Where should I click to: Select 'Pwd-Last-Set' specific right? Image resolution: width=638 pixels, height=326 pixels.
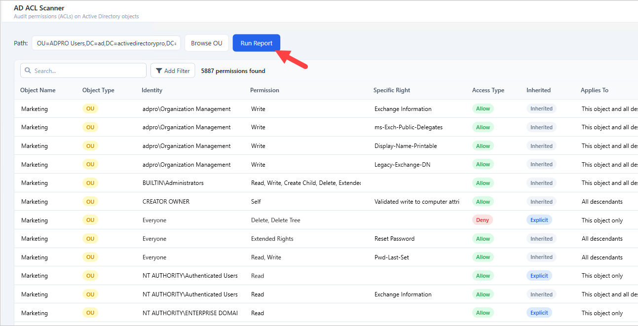pyautogui.click(x=392, y=257)
